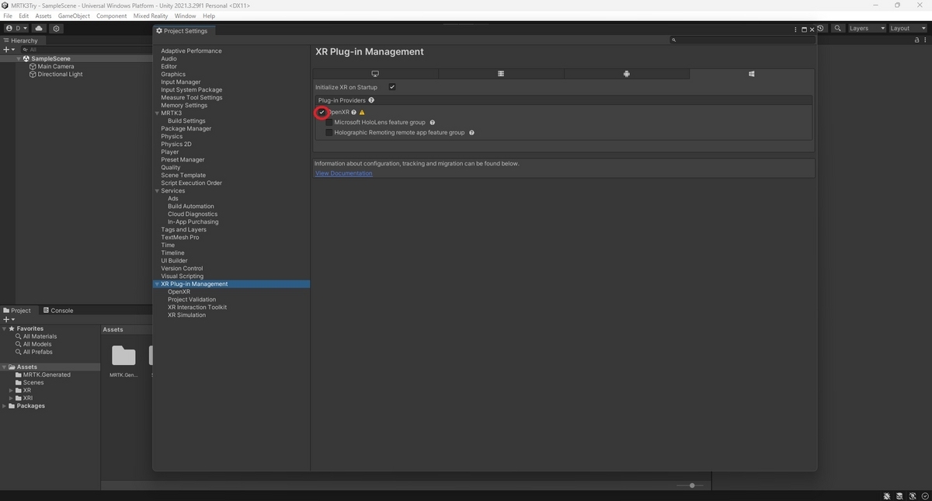The image size is (932, 501).
Task: Select the Main Camera object
Action: (56, 66)
